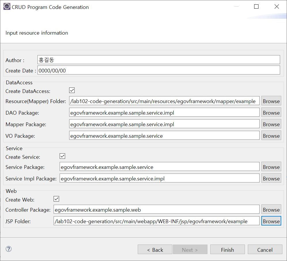Cancel the code generation wizard

click(265, 250)
